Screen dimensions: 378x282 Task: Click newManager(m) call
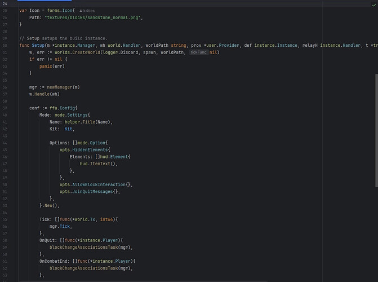coord(64,87)
